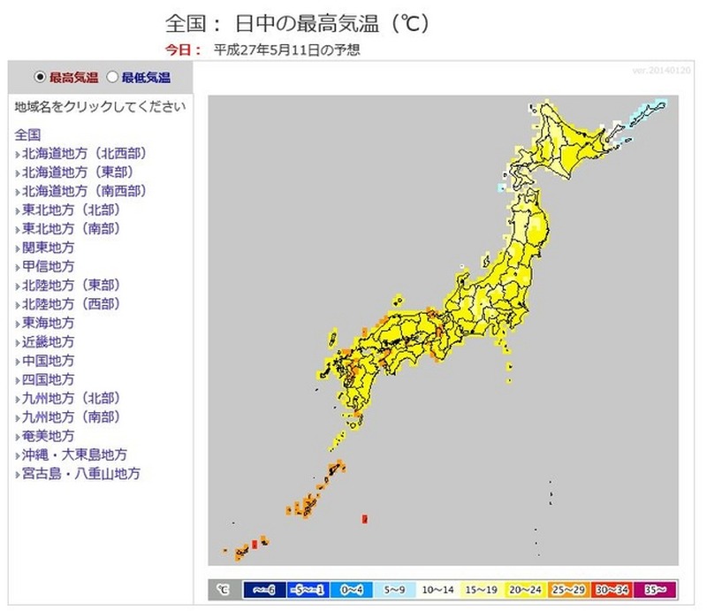This screenshot has height=611, width=707.
Task: Click the 35〜 purple legend swatch
Action: point(657,590)
